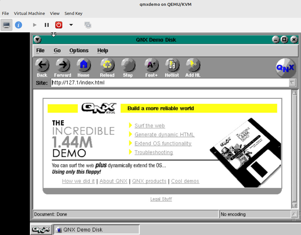The height and width of the screenshot is (235, 301).
Task: Click the Forward arrow icon
Action: coord(63,65)
